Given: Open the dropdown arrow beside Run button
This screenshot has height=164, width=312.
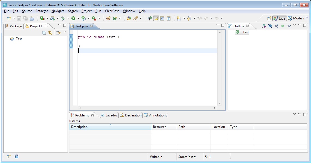Looking at the screenshot, I should [x=78, y=18].
